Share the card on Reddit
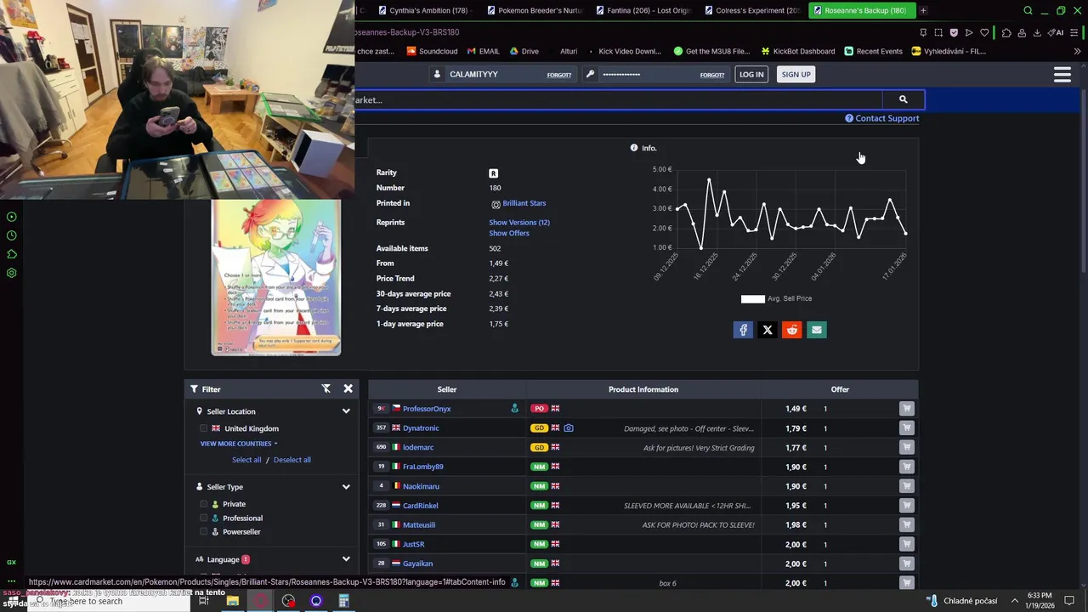The image size is (1088, 612). tap(792, 330)
